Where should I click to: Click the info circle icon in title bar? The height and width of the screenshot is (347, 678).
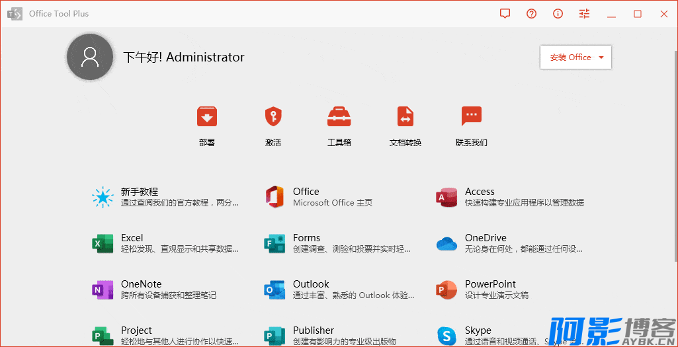[x=558, y=14]
